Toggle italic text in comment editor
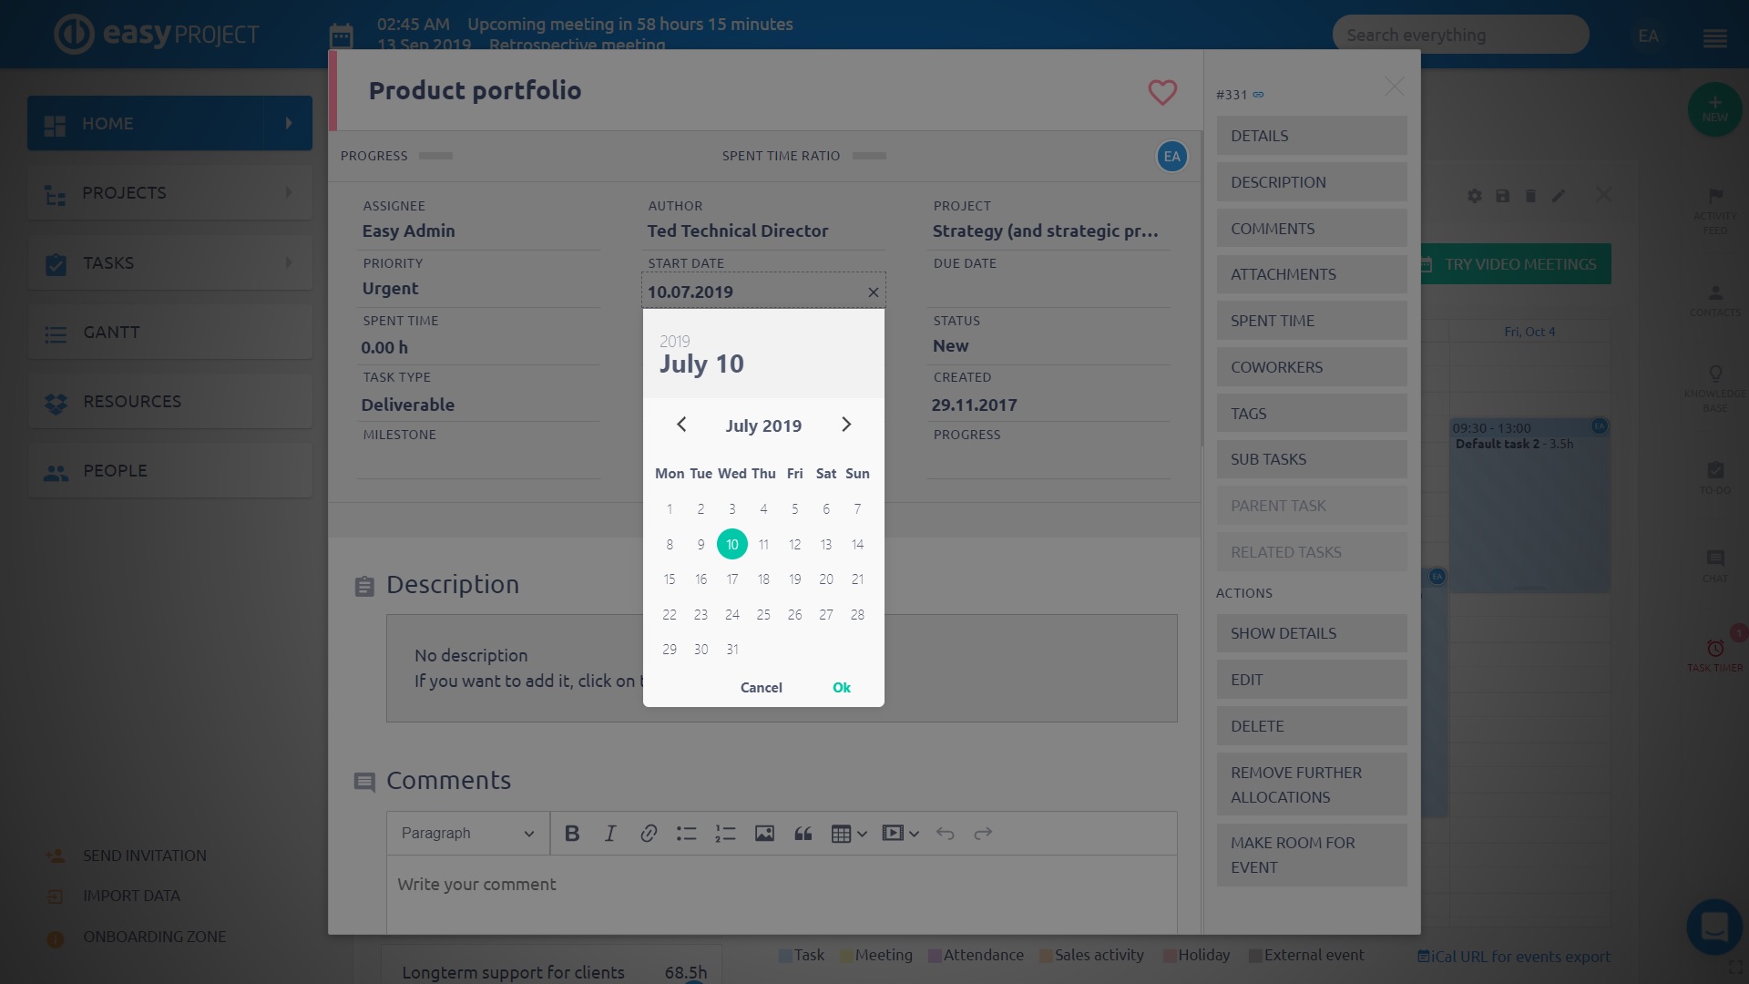The width and height of the screenshot is (1749, 984). pos(610,834)
